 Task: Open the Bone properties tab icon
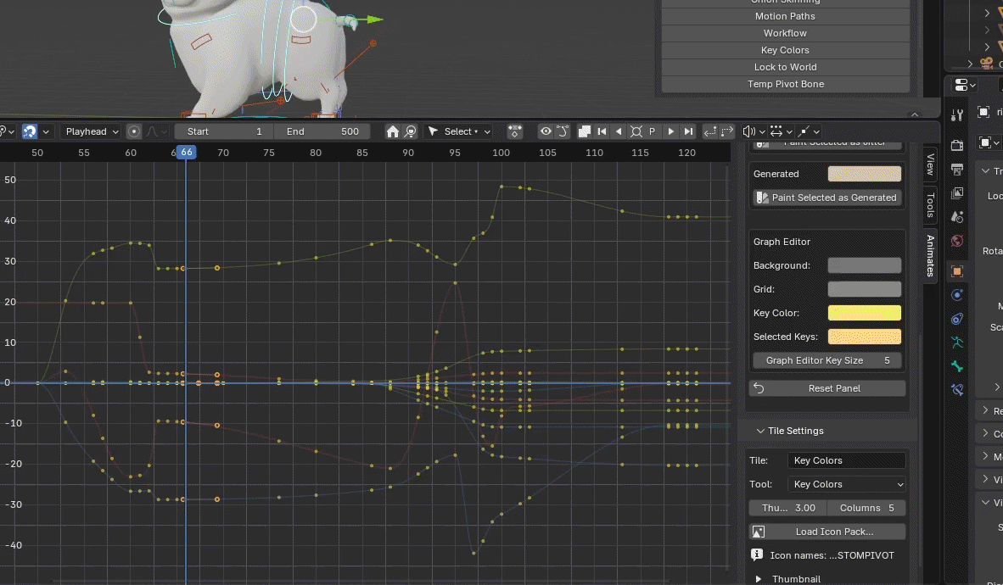957,366
